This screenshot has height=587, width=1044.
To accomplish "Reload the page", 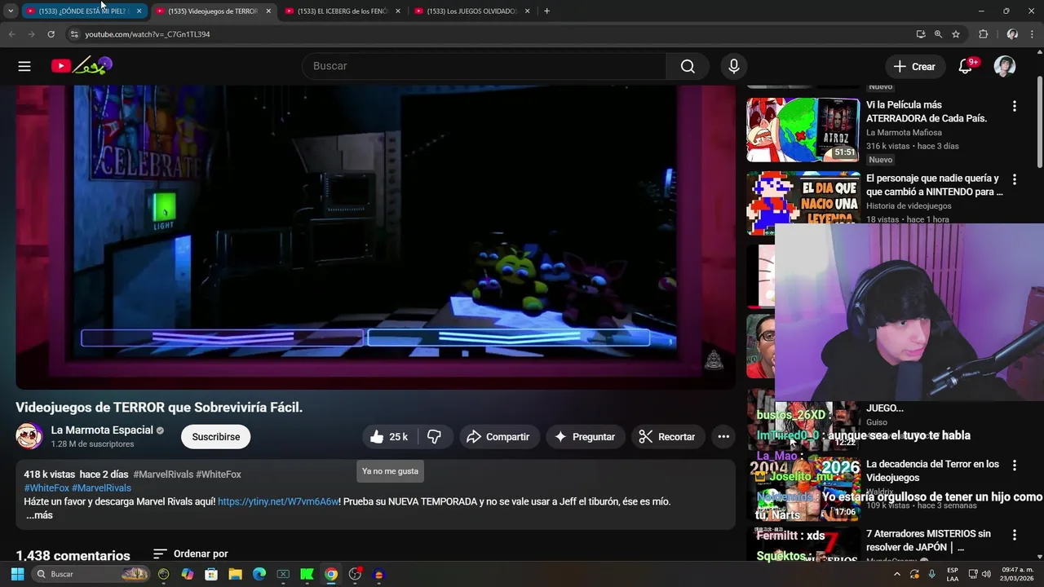I will pyautogui.click(x=51, y=34).
